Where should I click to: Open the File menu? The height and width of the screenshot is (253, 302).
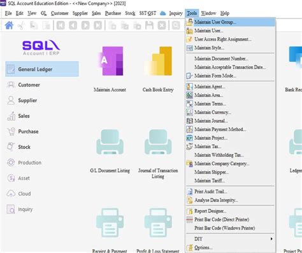click(8, 13)
